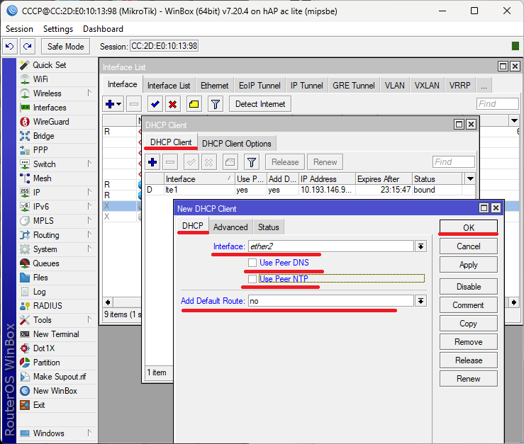Click the blue plus in DHCP Client toolbar
The image size is (524, 444).
pos(153,161)
